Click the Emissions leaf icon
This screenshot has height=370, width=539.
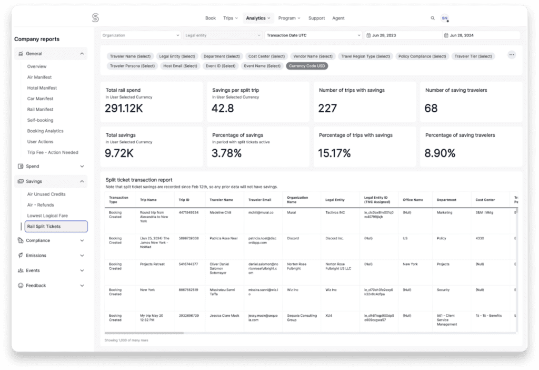21,256
